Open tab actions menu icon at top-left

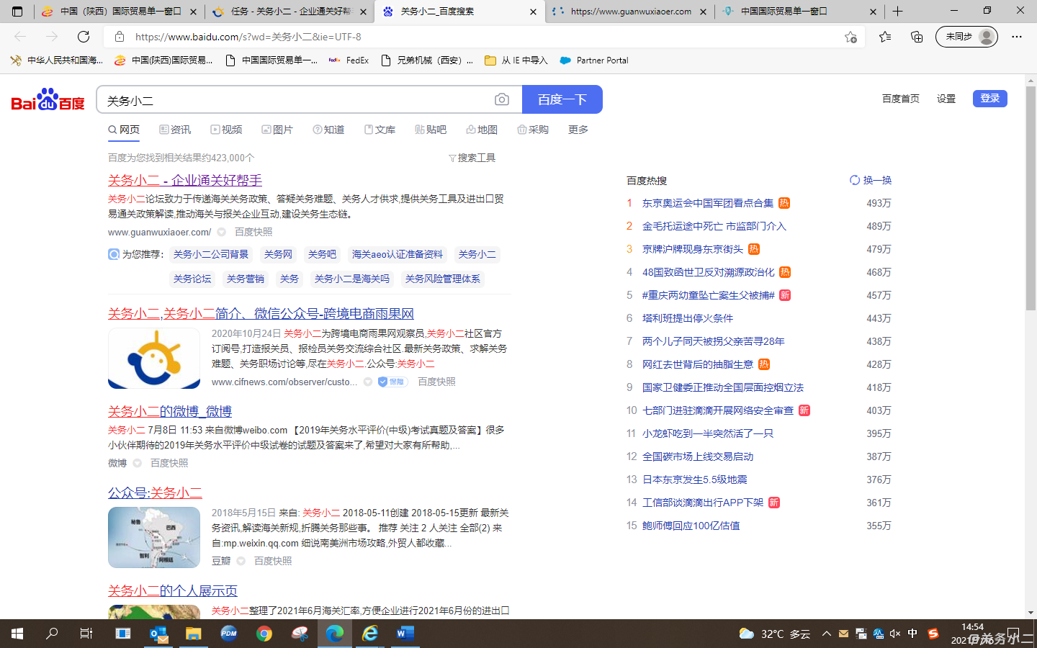(17, 12)
